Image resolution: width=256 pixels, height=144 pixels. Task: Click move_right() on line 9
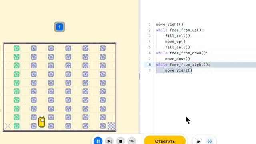click(179, 70)
